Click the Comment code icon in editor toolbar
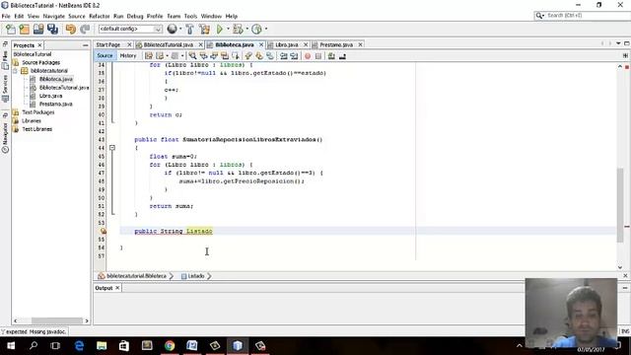The width and height of the screenshot is (631, 355). click(x=331, y=56)
